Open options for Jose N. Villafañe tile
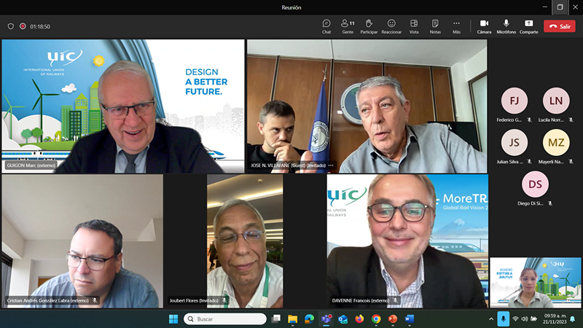The image size is (583, 328). click(x=330, y=165)
